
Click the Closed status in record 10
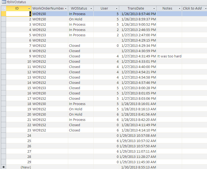click(81, 61)
